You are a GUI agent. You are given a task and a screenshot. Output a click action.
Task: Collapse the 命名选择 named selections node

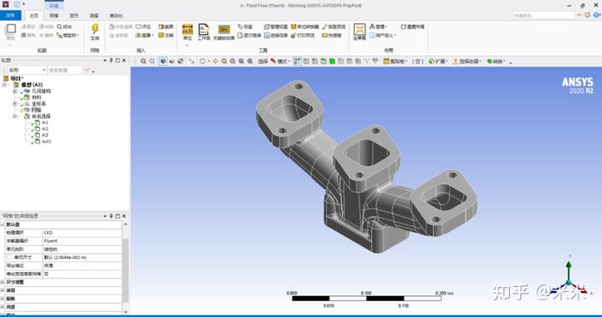coord(15,116)
